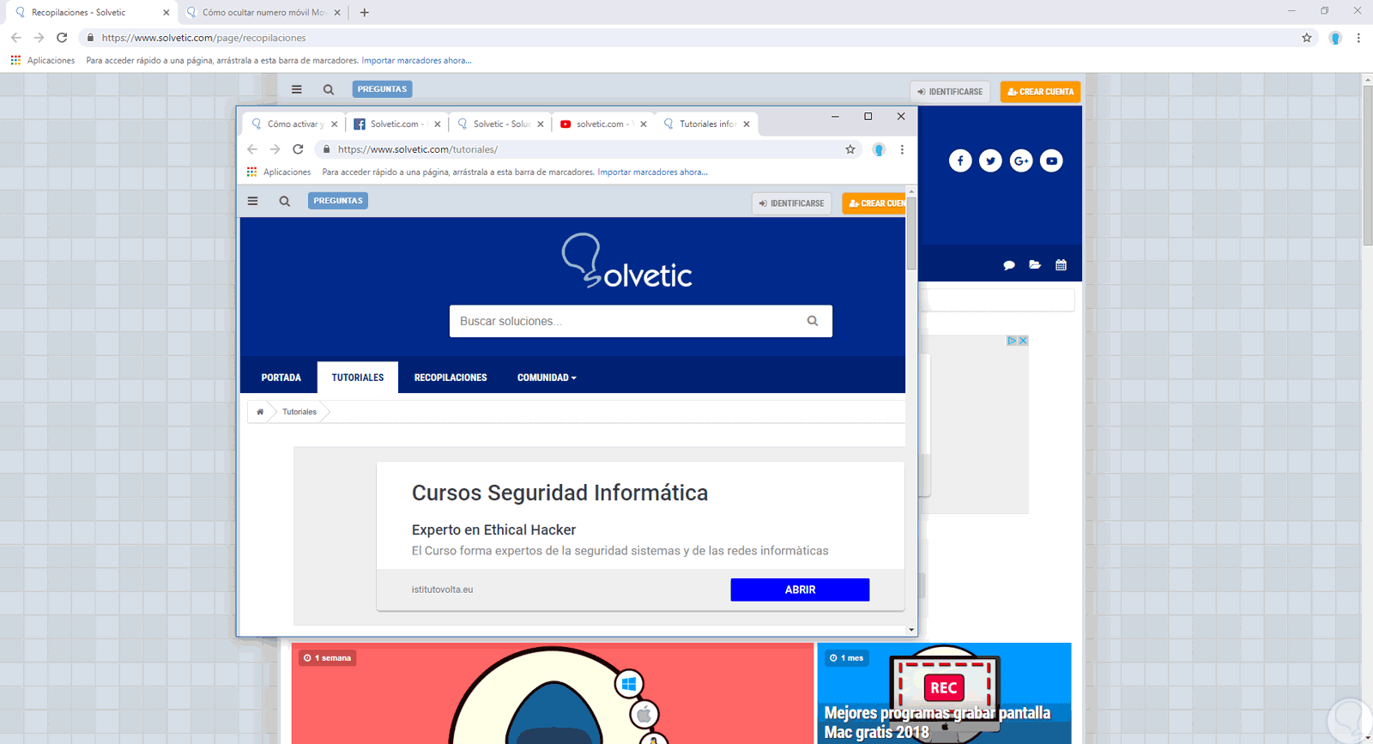The width and height of the screenshot is (1373, 744).
Task: Click PREGUNTAS button in the back window
Action: (x=382, y=89)
